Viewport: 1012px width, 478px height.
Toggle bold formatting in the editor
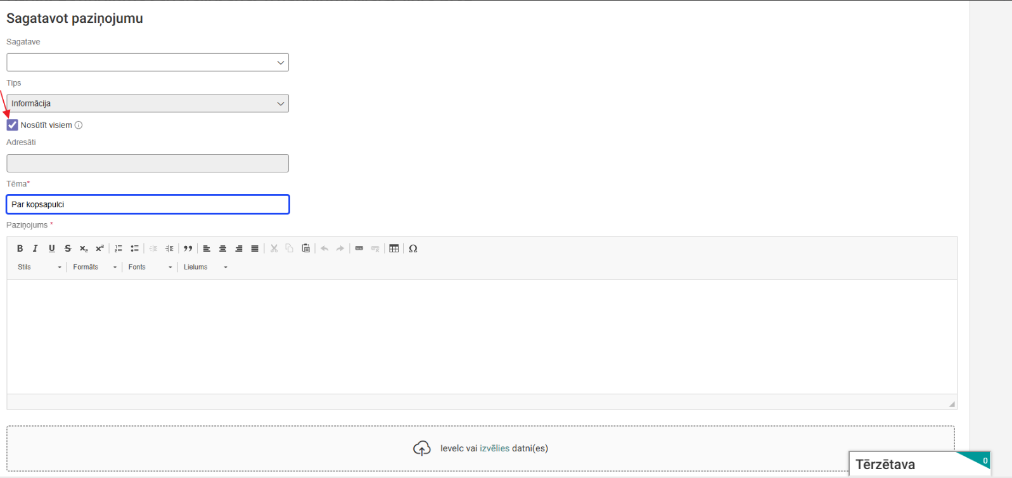(20, 249)
